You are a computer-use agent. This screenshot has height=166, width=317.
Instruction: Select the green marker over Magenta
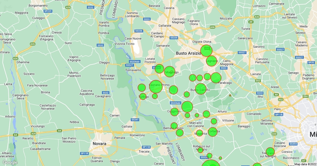pos(199,133)
